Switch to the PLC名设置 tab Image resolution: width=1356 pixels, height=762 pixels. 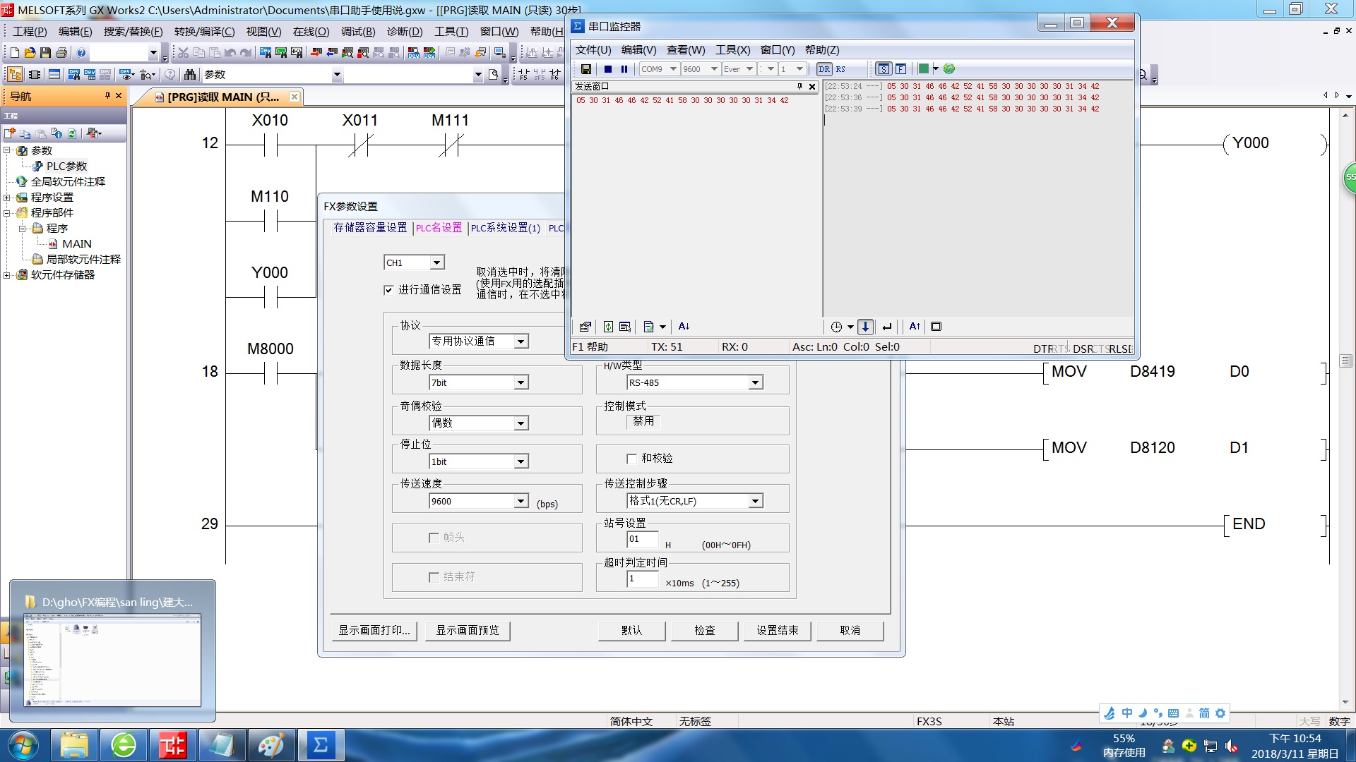[439, 228]
